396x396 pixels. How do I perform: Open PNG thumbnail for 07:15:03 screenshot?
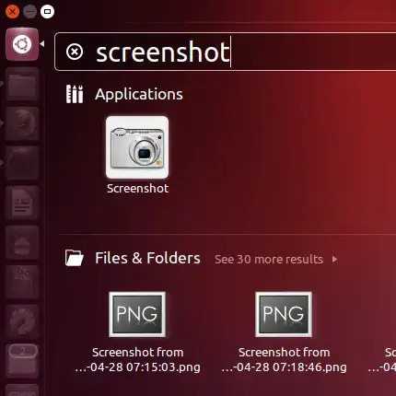point(137,314)
